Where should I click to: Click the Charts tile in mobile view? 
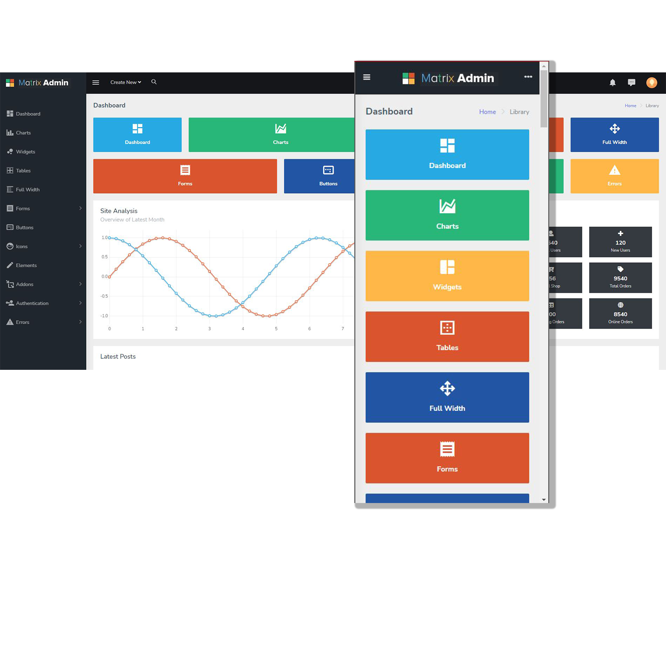click(x=447, y=215)
